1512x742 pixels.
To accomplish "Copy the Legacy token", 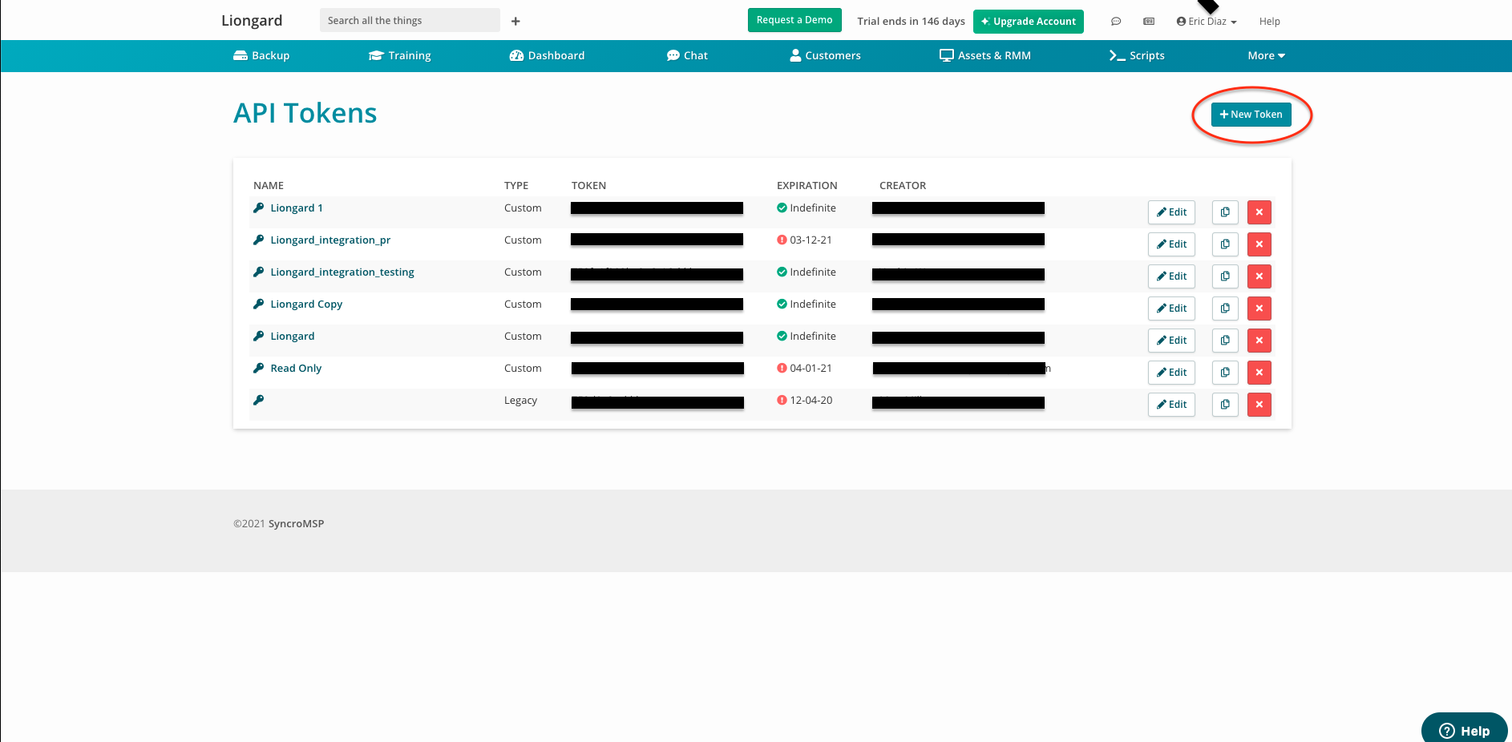I will point(1225,405).
